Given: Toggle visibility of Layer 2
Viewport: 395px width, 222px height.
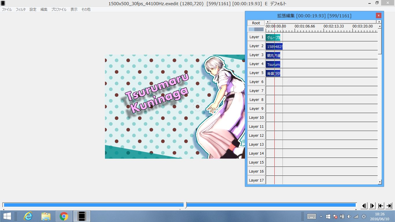Looking at the screenshot, I should pos(256,46).
